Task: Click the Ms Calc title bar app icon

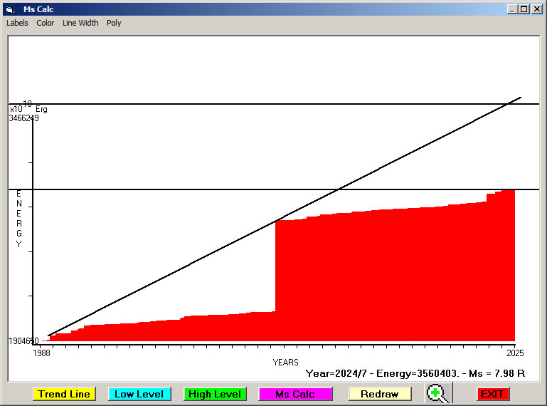Action: [x=10, y=9]
